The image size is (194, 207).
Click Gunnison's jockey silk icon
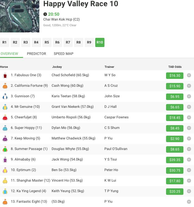(5, 96)
